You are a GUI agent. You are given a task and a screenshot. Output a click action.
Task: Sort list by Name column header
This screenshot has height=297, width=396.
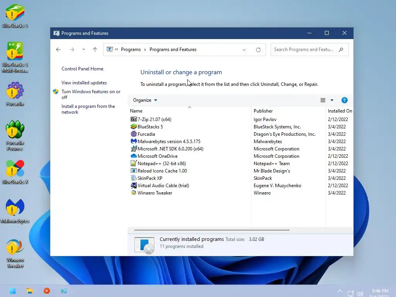tap(189, 111)
